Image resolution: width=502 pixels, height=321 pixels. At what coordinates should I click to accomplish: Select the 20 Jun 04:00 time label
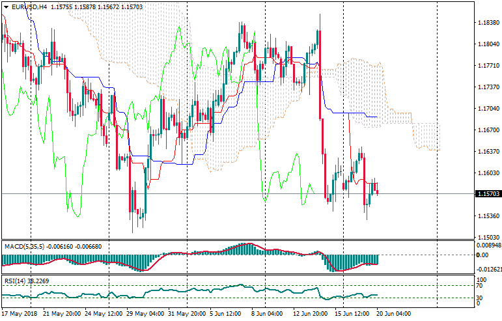tap(393, 314)
